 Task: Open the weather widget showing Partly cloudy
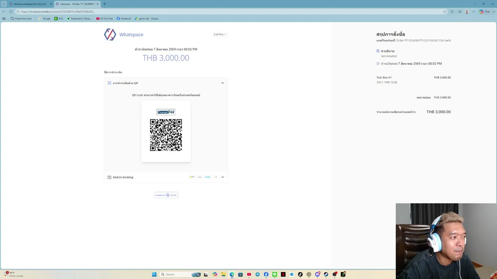[x=14, y=274]
